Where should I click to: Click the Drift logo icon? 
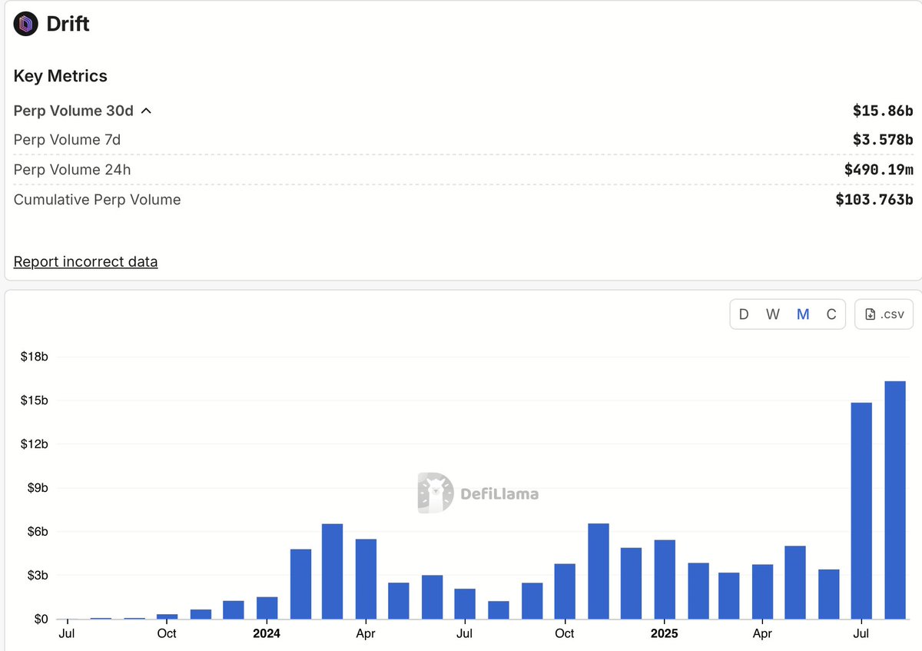[25, 23]
